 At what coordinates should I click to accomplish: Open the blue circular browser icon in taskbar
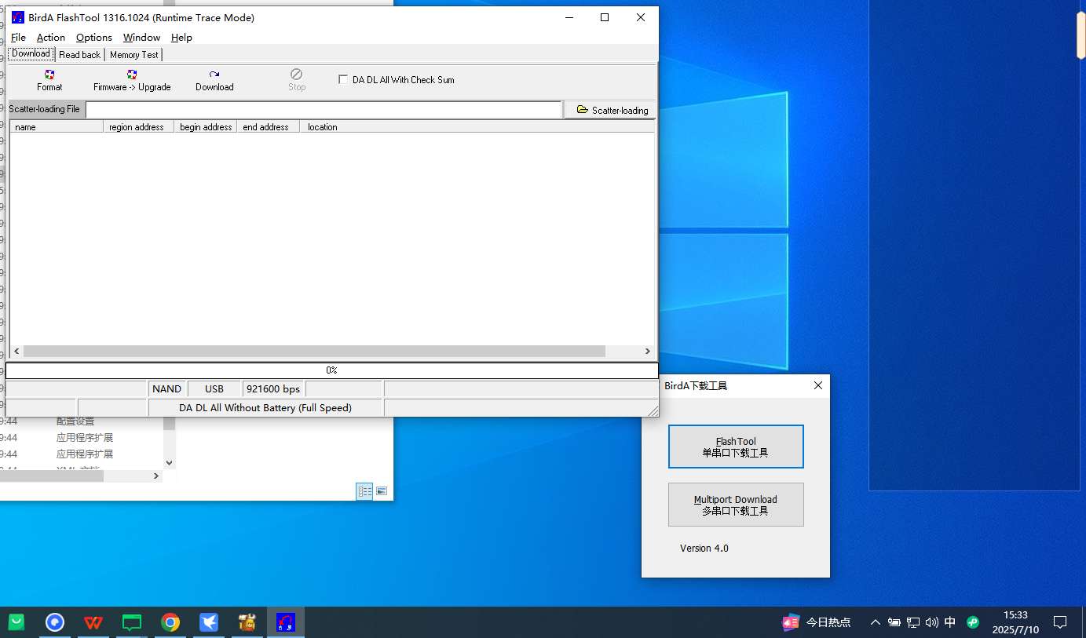[55, 622]
